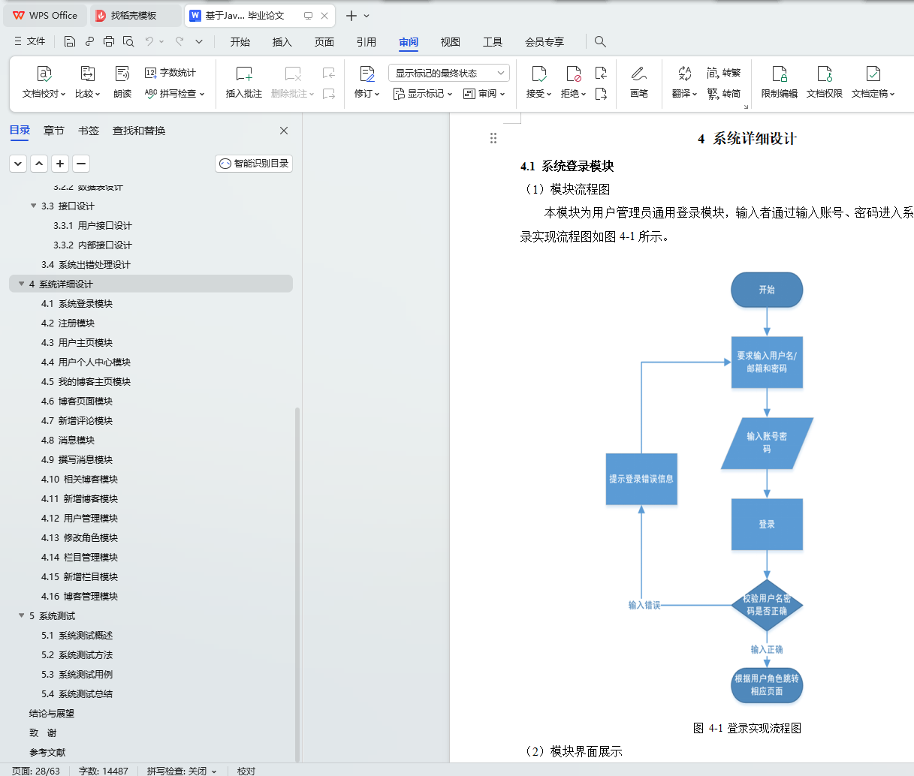Open 字数统计 word count
The height and width of the screenshot is (776, 914).
170,73
